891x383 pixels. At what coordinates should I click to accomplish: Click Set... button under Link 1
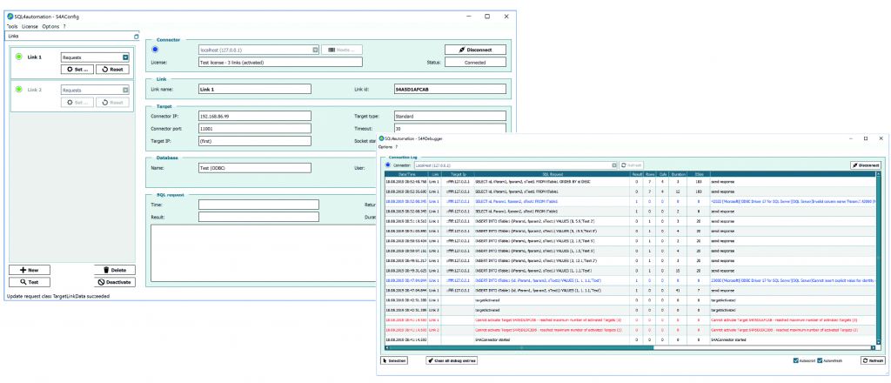77,70
